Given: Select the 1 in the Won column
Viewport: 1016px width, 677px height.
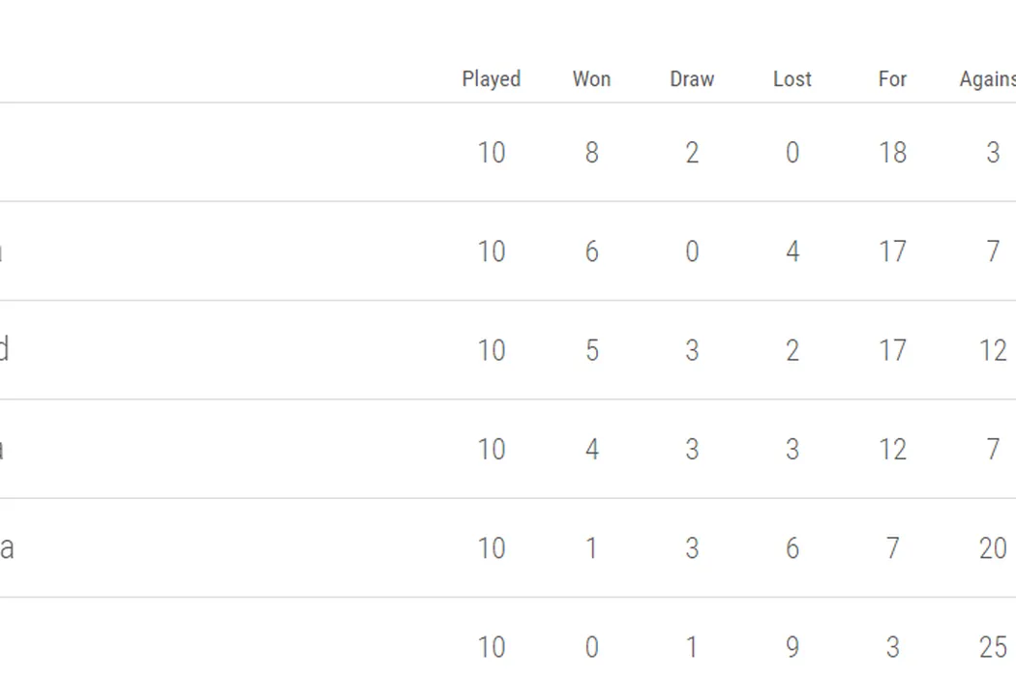Looking at the screenshot, I should coord(591,548).
